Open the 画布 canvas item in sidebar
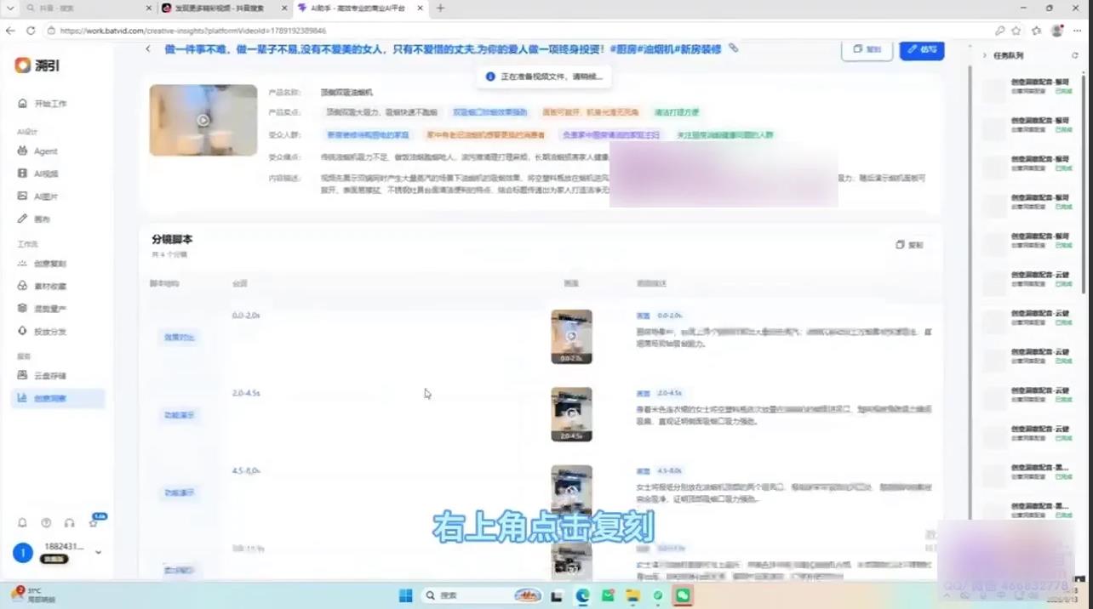 click(x=34, y=219)
